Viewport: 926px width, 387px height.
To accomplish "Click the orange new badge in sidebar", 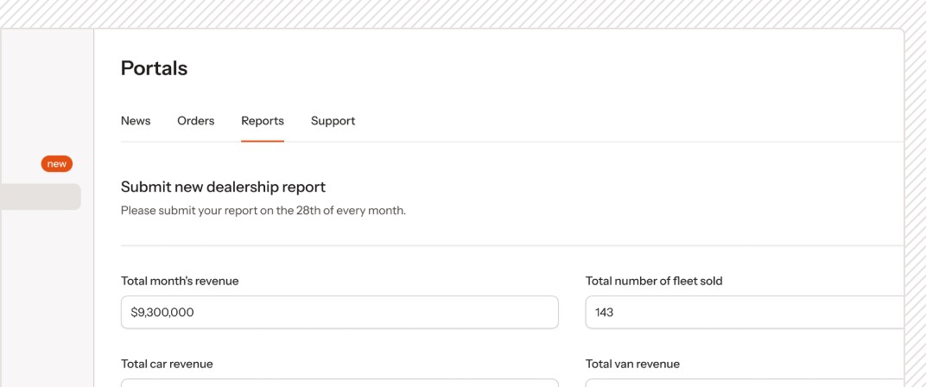I will [x=57, y=163].
